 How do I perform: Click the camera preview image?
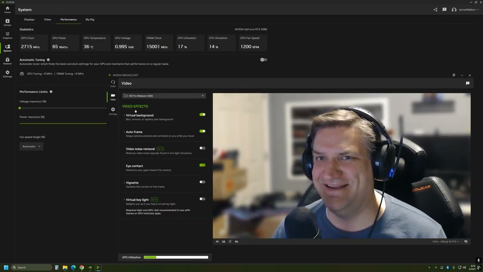click(341, 166)
